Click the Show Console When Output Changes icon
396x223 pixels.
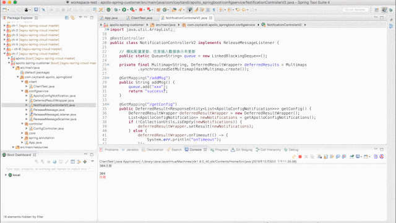(x=338, y=157)
